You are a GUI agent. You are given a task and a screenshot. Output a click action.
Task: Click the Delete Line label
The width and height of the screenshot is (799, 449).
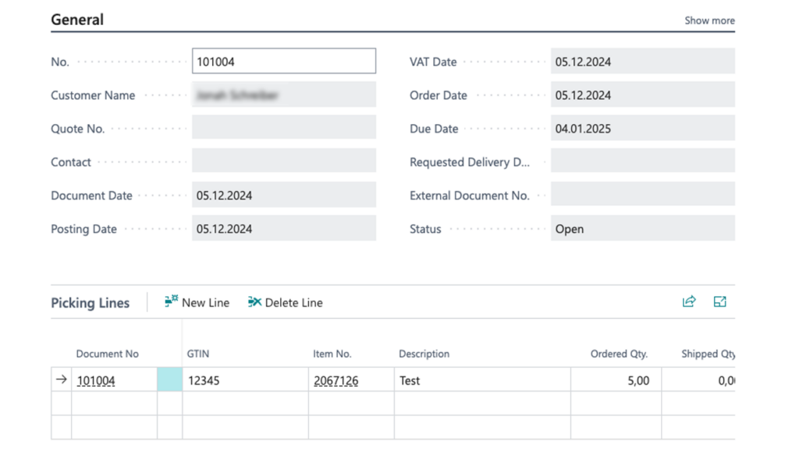pyautogui.click(x=293, y=302)
